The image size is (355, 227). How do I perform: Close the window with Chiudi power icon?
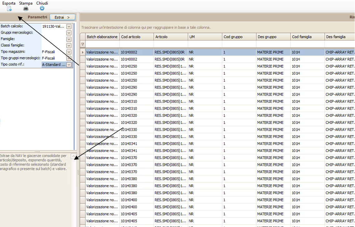point(42,8)
